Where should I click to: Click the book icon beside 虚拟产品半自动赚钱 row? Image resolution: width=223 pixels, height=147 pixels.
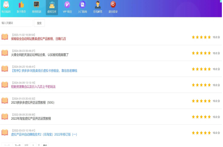[x=5, y=132]
